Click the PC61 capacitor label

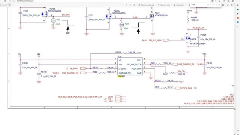tap(91, 15)
